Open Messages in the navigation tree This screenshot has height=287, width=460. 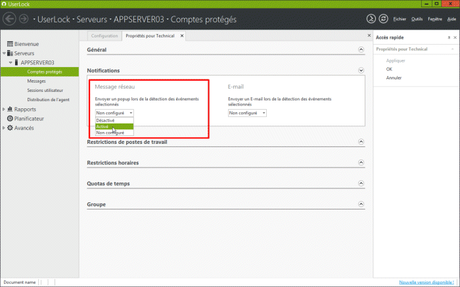click(x=36, y=81)
